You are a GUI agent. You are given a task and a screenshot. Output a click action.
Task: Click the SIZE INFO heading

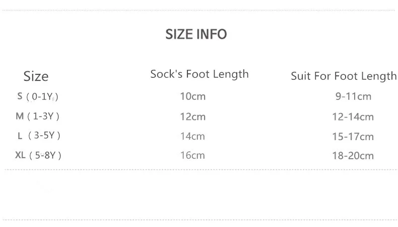coord(196,34)
